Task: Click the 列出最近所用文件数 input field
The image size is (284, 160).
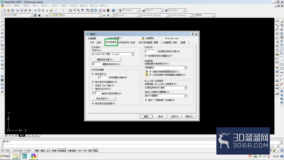Action: point(150,51)
